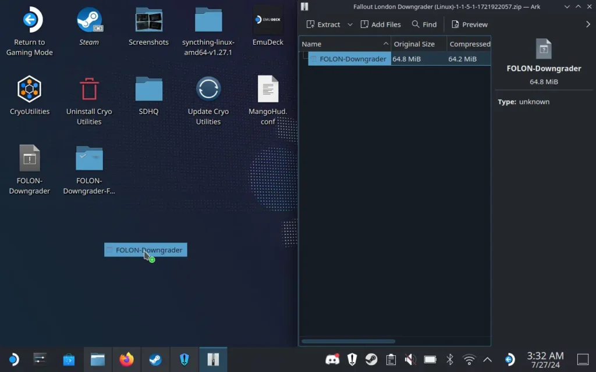Sort by the Name column header
Screen dimensions: 596x372
point(345,44)
